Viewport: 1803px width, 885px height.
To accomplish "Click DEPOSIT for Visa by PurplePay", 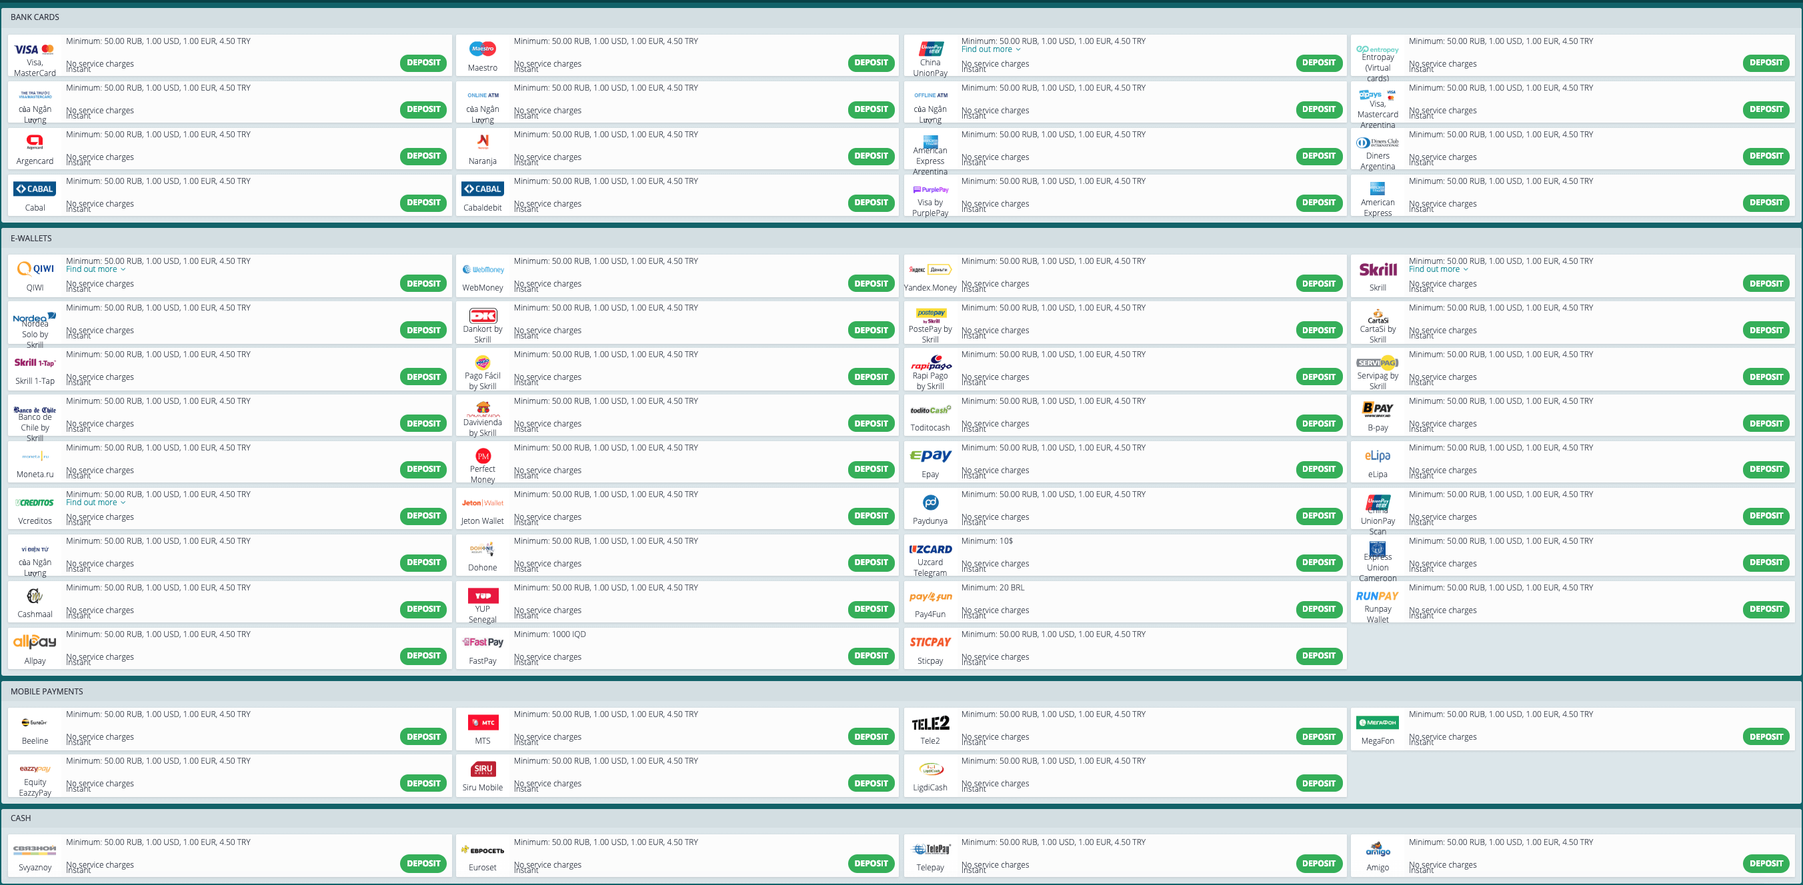I will 1319,203.
